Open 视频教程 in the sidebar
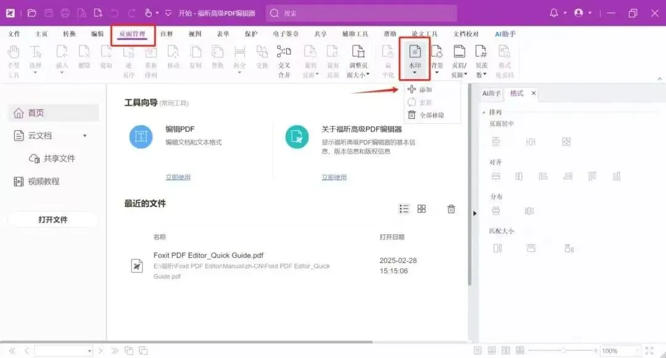 tap(36, 182)
